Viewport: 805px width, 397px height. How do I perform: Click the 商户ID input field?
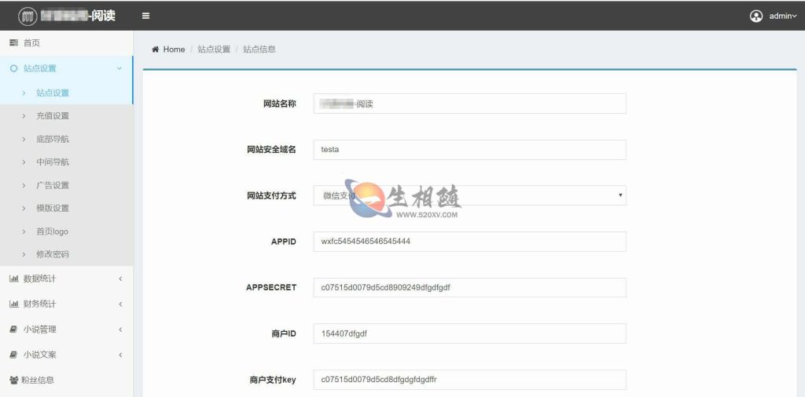coord(470,333)
